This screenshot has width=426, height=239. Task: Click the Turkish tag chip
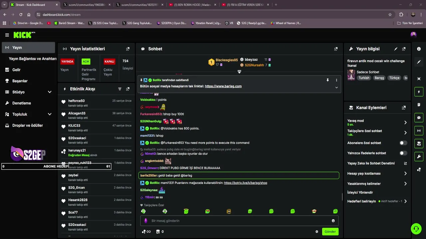[x=364, y=78]
